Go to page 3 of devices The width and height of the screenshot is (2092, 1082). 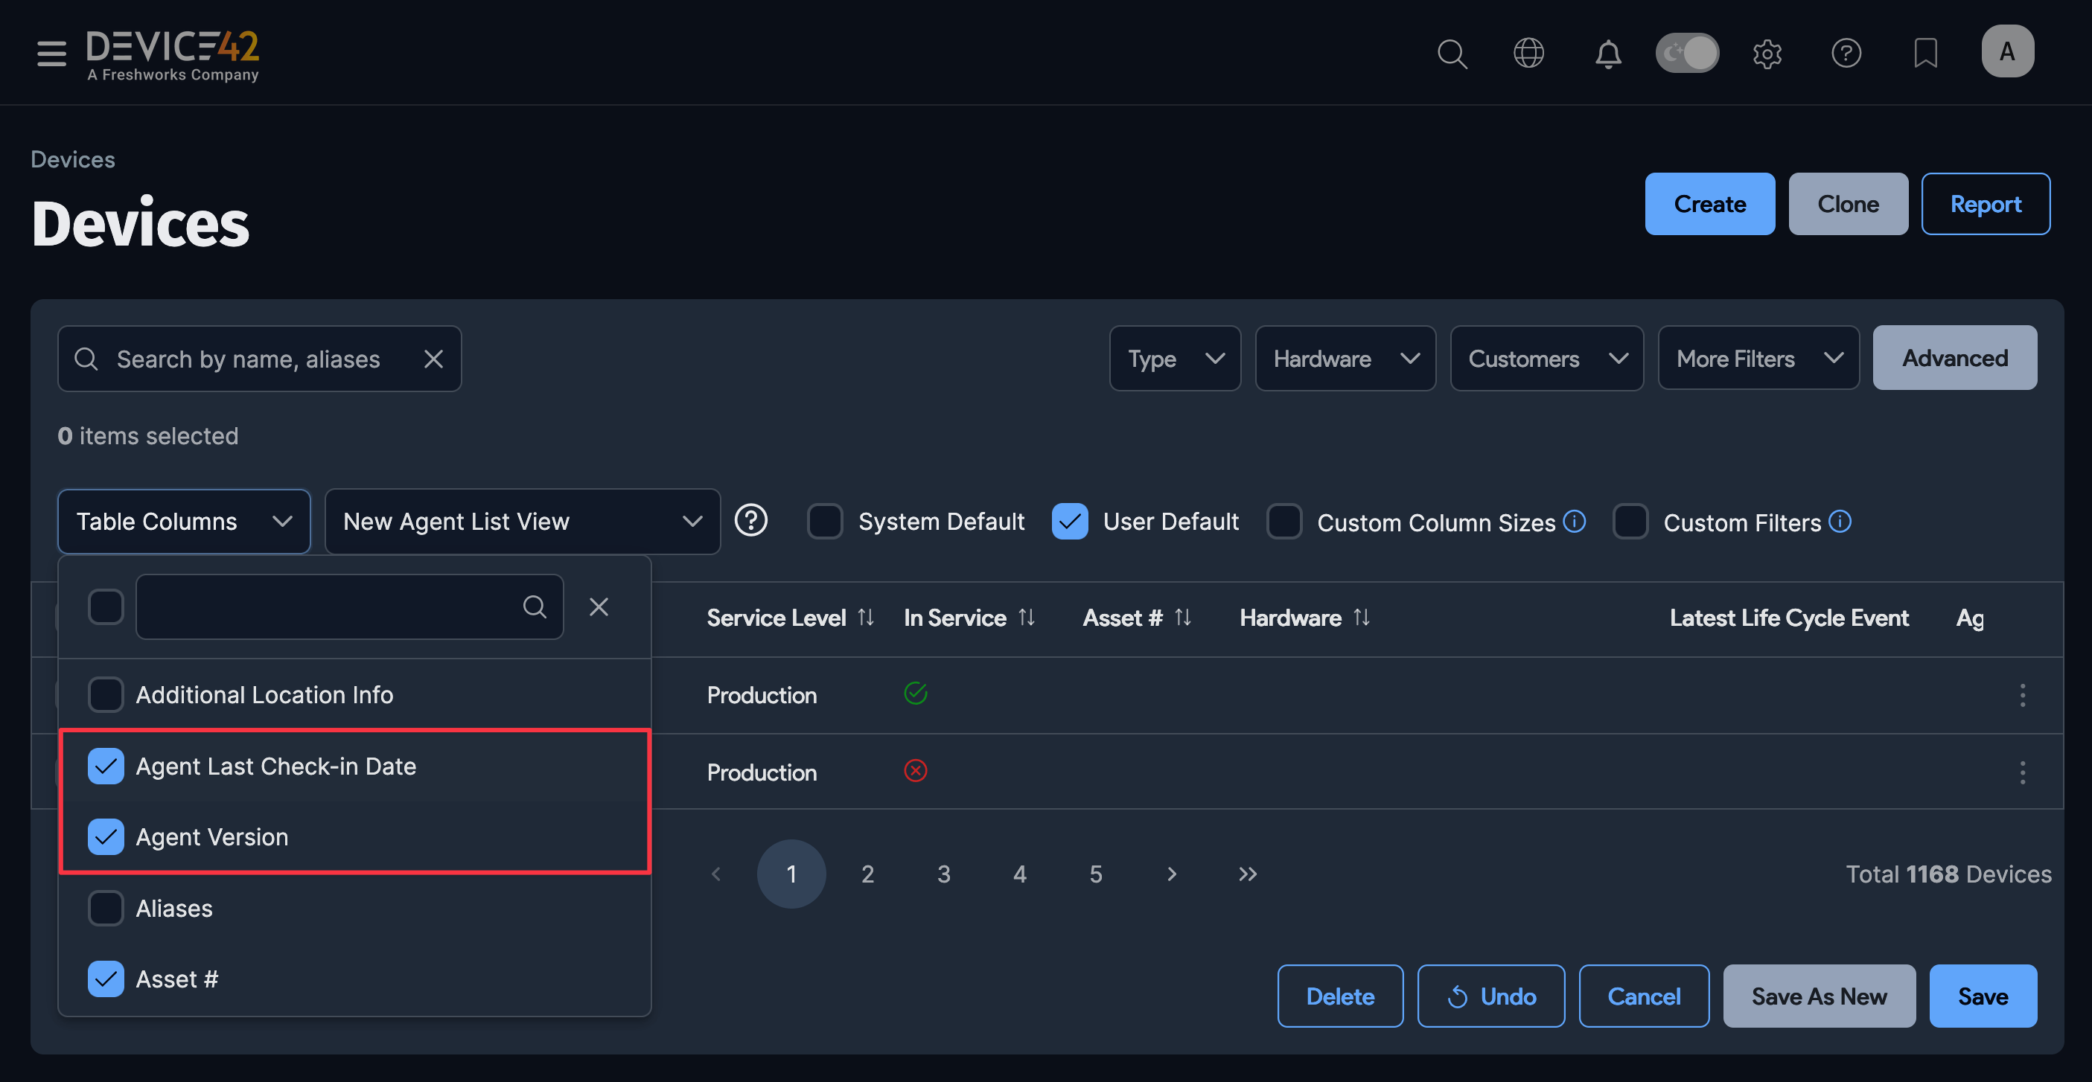tap(943, 874)
